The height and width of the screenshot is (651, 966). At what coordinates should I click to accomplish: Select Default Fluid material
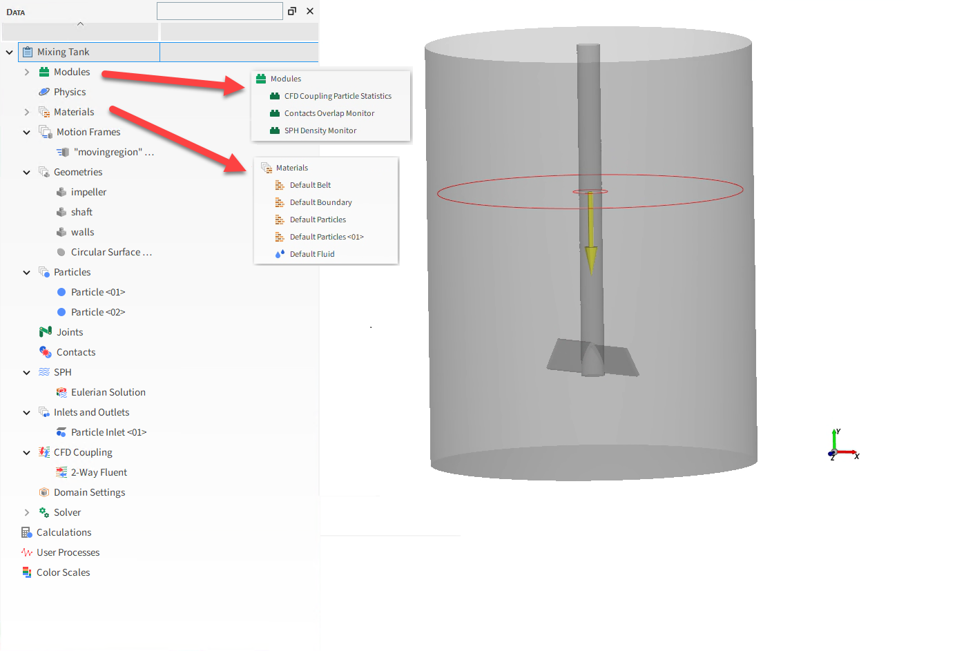pos(312,254)
